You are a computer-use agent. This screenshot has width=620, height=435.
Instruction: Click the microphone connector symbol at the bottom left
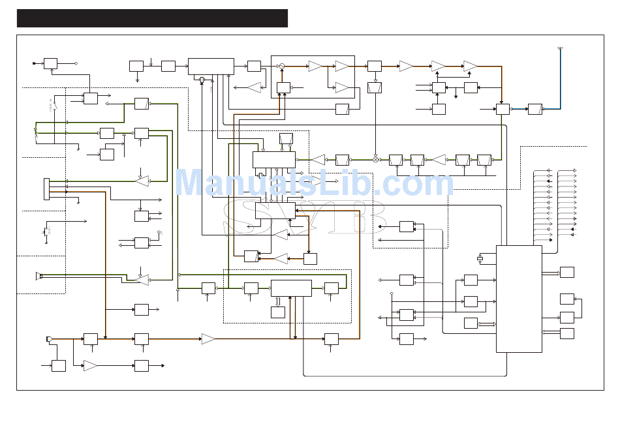click(49, 339)
